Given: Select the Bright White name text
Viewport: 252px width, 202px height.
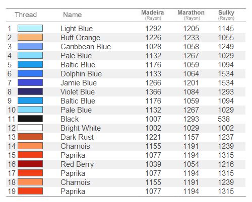Looking at the screenshot, I should [x=81, y=128].
